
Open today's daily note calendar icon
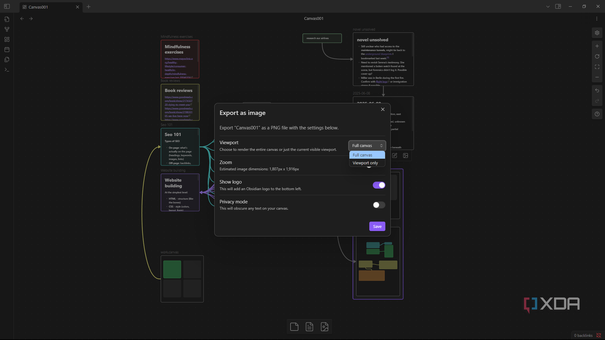click(7, 50)
